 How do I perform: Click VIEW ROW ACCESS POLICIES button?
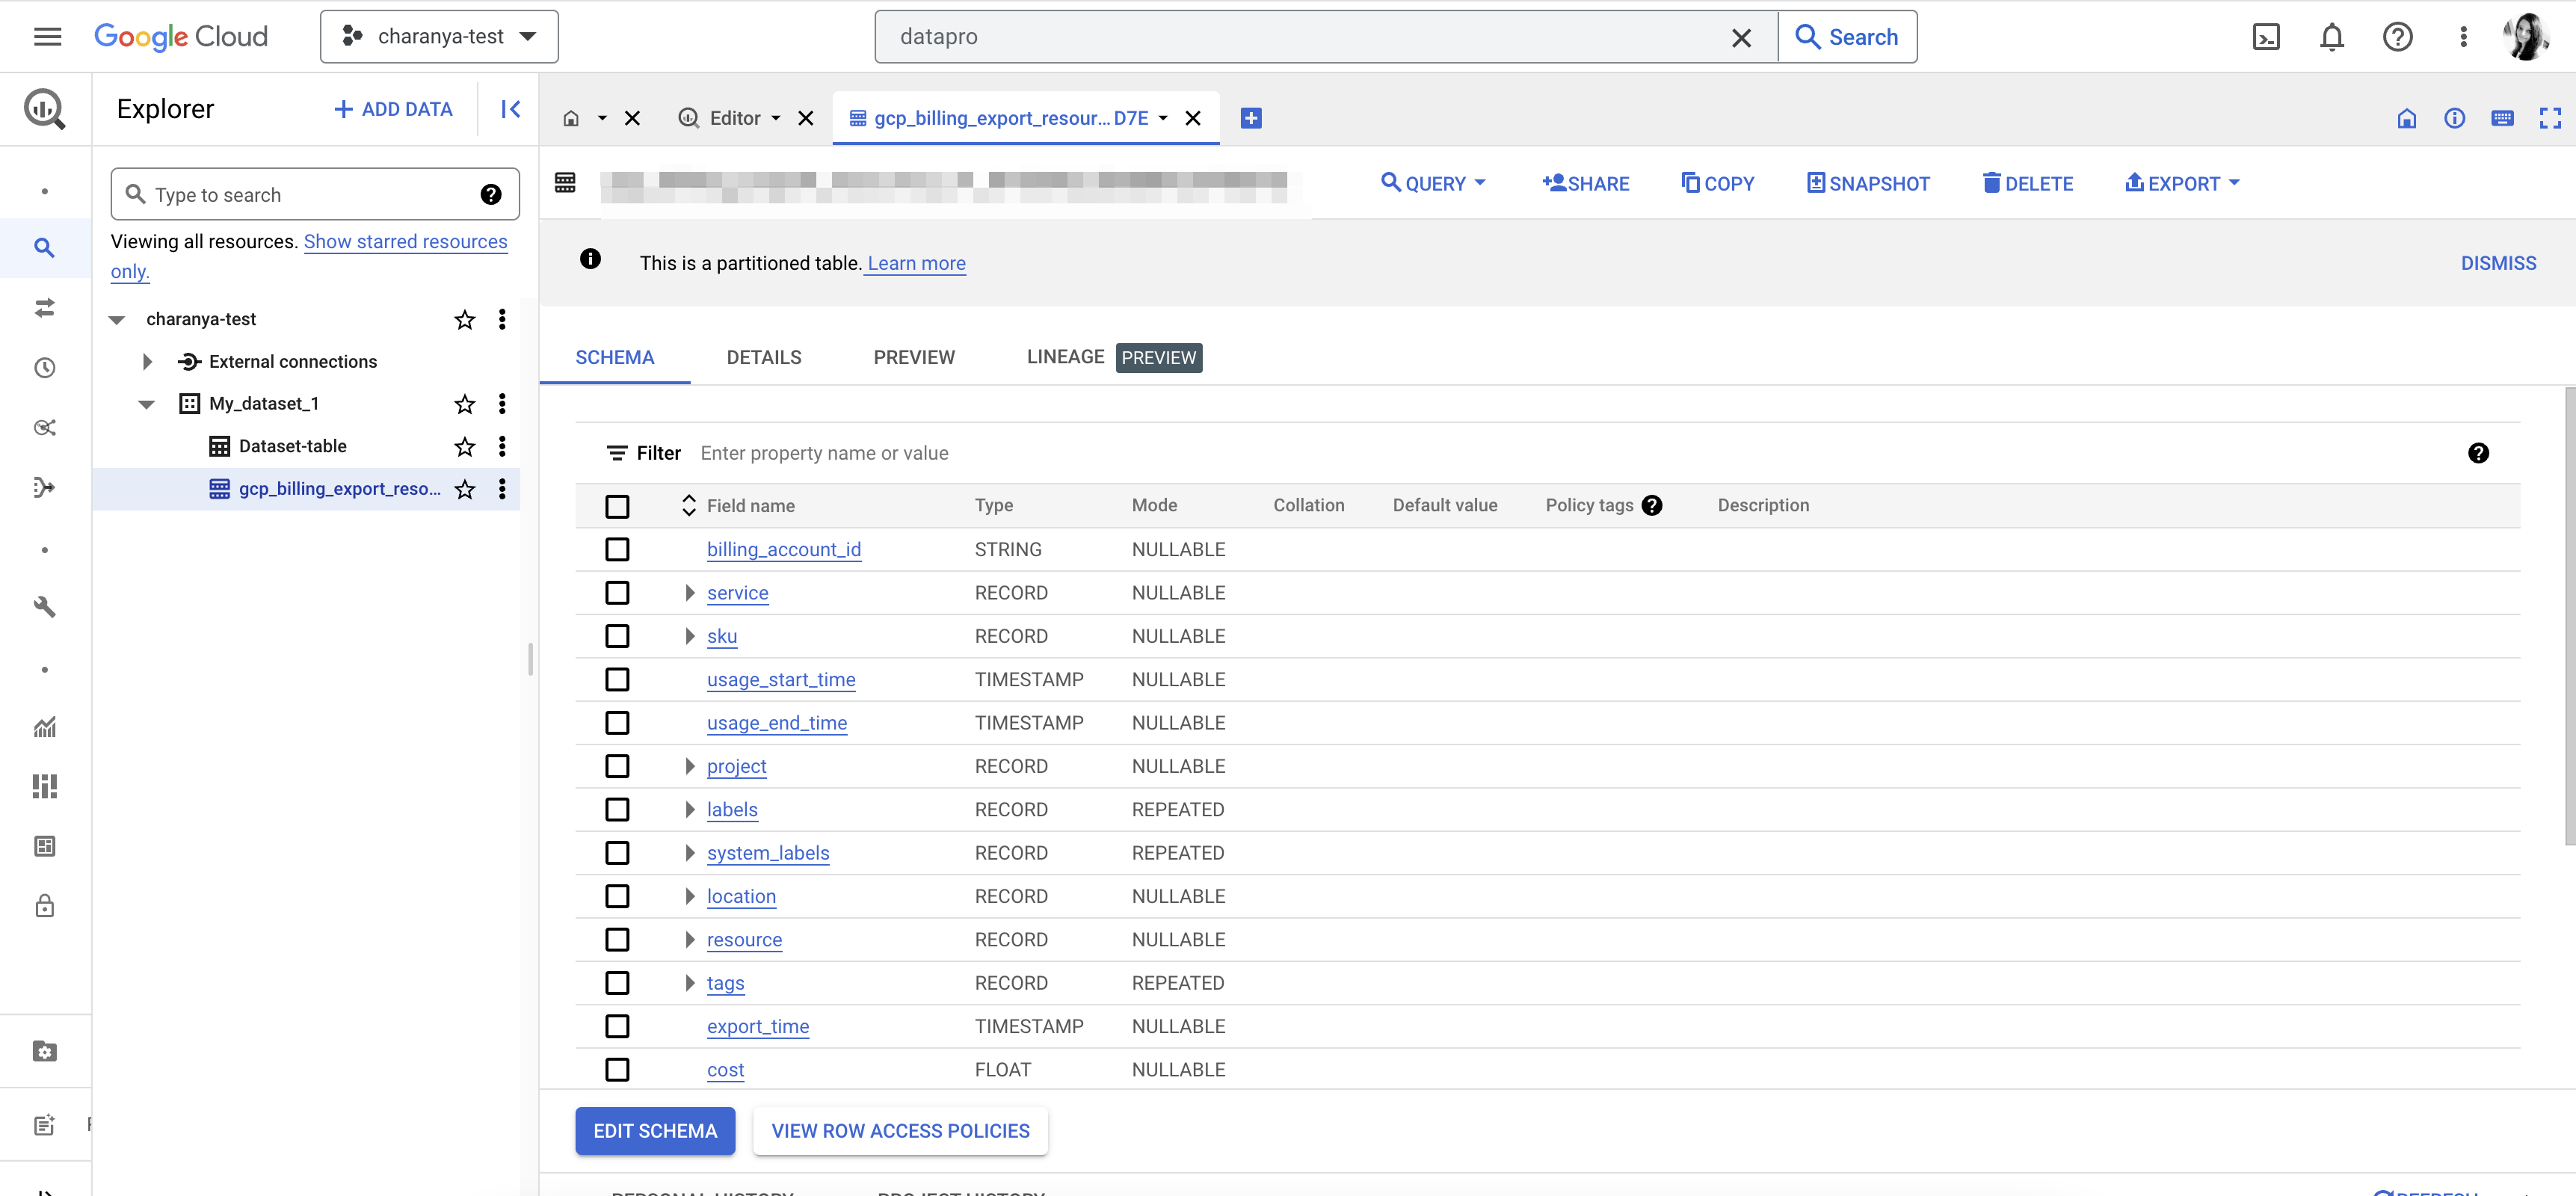click(900, 1131)
